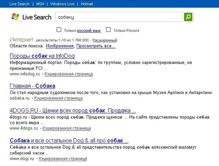View cached page for www.infodog.ru
Viewport: 219px width, 166px height.
point(69,74)
